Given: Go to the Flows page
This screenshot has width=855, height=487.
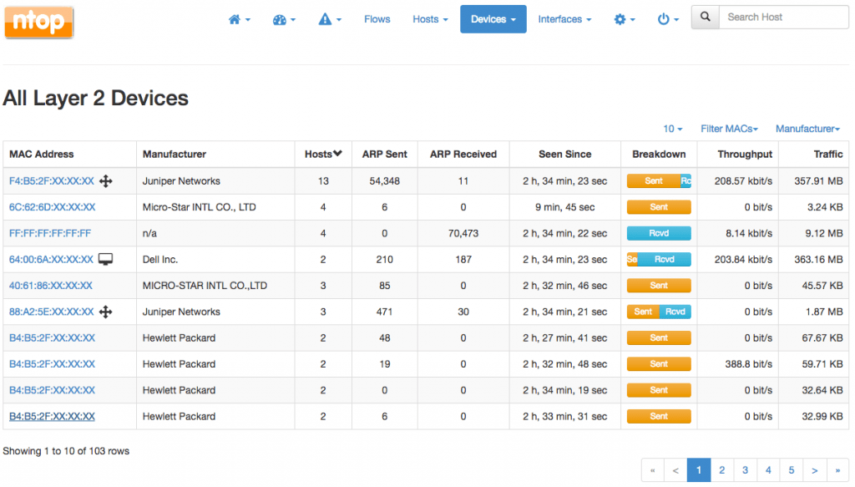Looking at the screenshot, I should coord(377,19).
